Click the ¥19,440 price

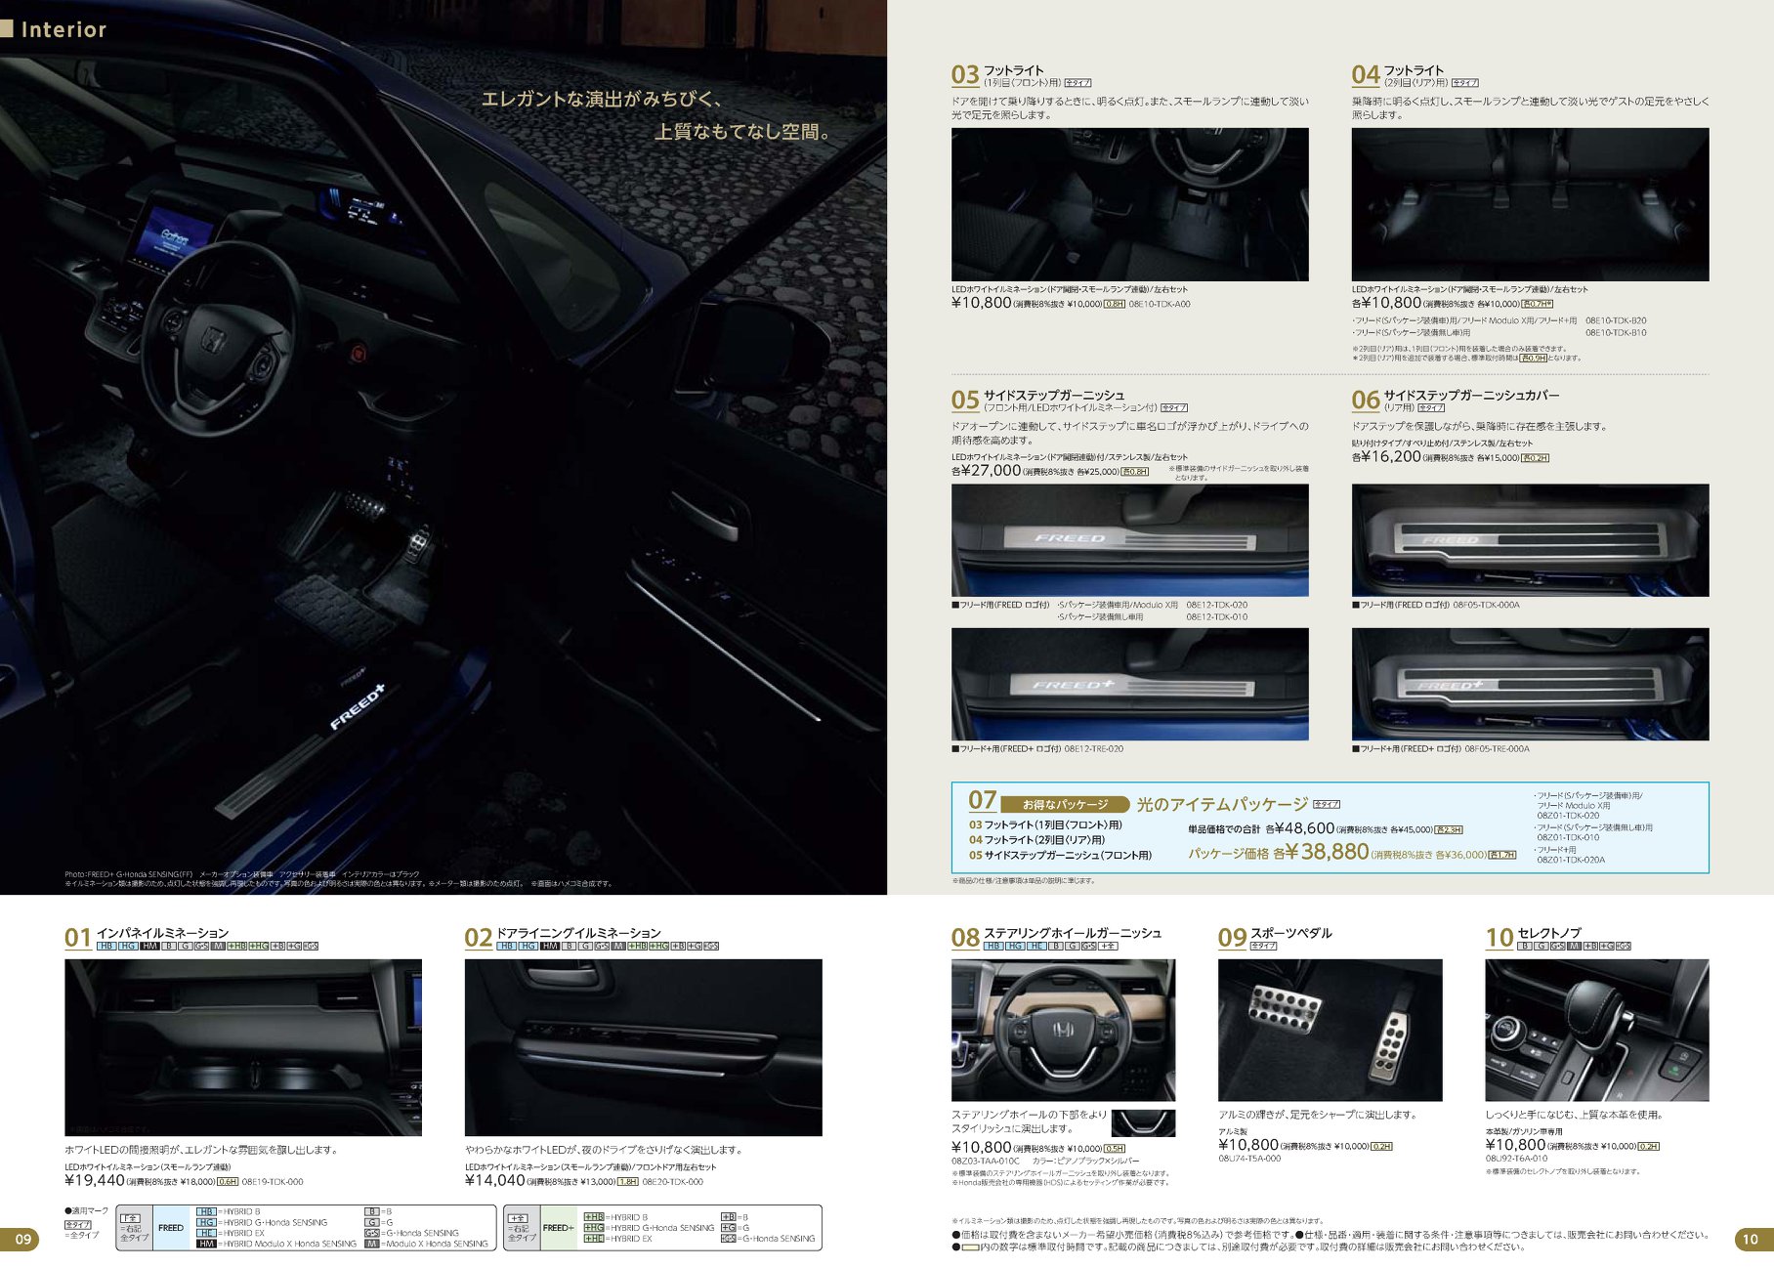(x=95, y=1180)
